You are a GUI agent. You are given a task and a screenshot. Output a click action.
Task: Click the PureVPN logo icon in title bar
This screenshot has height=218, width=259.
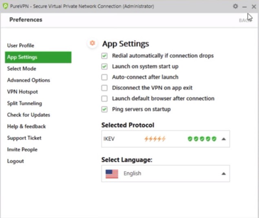coord(5,7)
